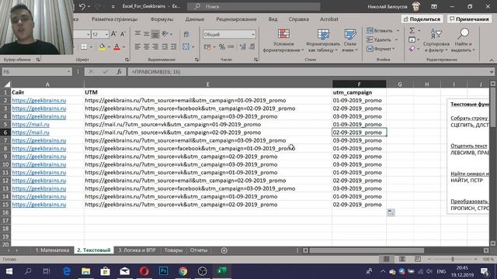Align text right icon
The height and width of the screenshot is (279, 497).
(155, 46)
